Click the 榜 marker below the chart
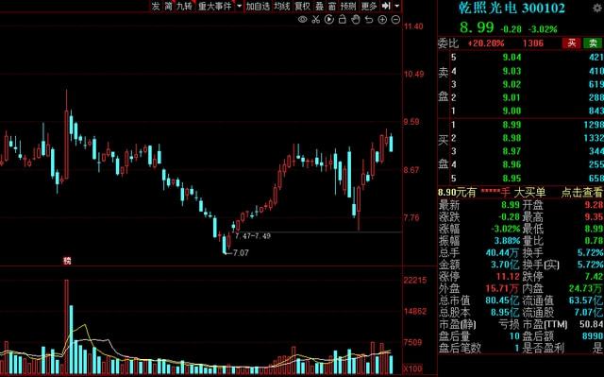Image resolution: width=604 pixels, height=377 pixels. (x=67, y=261)
